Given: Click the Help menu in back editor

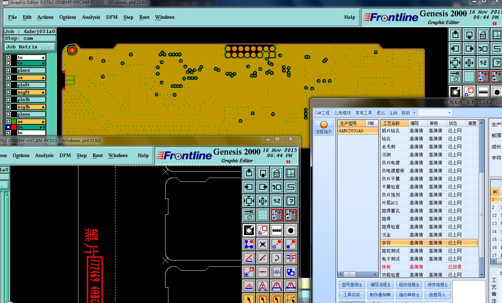Looking at the screenshot, I should pyautogui.click(x=349, y=17).
